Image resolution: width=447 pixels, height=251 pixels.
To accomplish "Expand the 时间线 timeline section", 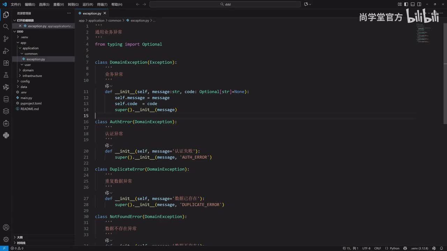I will (43, 243).
